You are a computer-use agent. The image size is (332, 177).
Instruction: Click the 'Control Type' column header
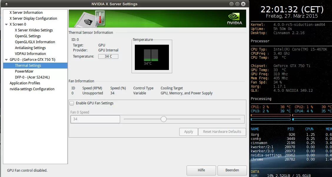coord(143,88)
